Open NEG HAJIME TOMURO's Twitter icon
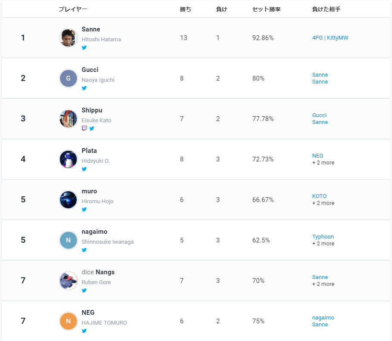This screenshot has width=392, height=341. (x=84, y=331)
